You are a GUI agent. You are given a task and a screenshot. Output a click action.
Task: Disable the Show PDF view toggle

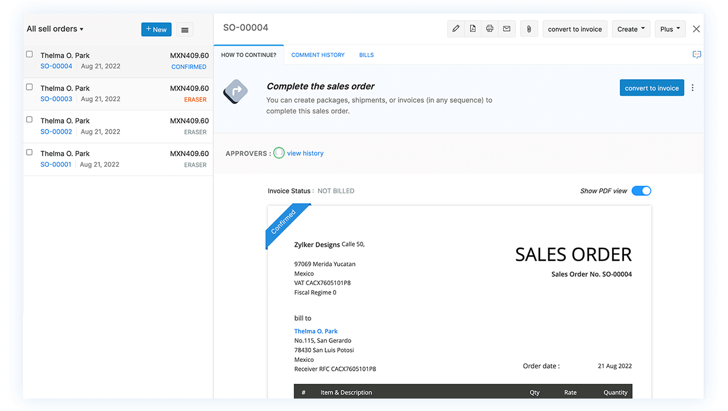click(641, 190)
